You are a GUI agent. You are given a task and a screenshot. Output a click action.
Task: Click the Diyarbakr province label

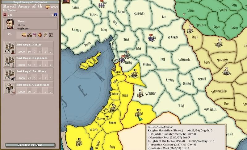(x=139, y=14)
